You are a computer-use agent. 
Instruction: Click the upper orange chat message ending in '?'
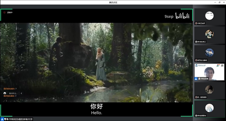(x=10, y=89)
